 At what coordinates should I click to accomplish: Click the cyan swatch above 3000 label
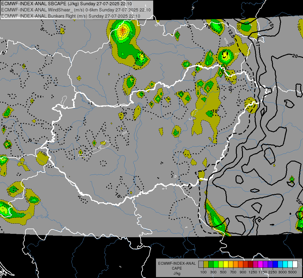tap(285, 264)
